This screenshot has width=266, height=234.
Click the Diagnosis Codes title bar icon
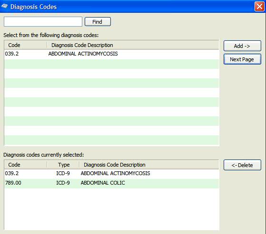pyautogui.click(x=4, y=7)
